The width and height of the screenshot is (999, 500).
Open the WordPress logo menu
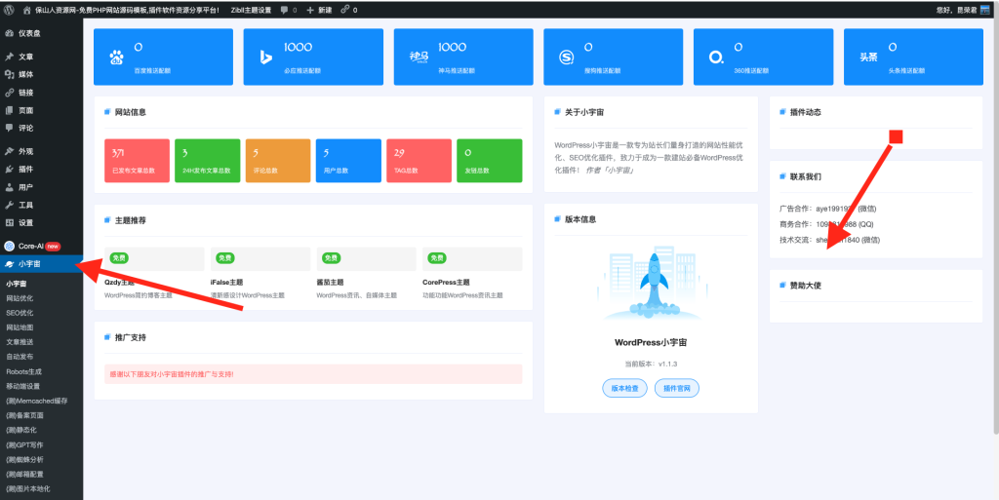9,10
